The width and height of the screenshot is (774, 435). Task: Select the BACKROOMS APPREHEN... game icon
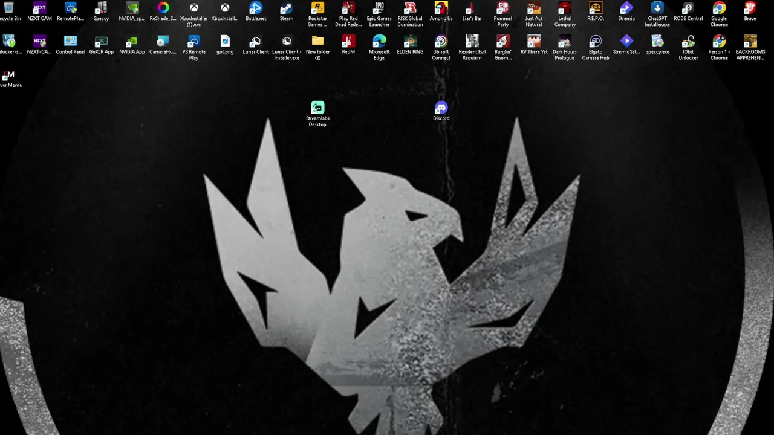(x=750, y=41)
